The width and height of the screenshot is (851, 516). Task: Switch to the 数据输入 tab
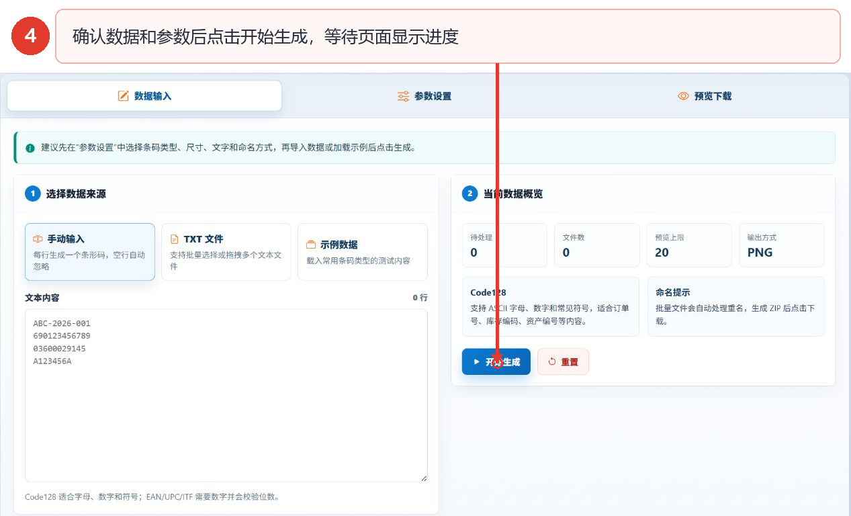[x=144, y=96]
